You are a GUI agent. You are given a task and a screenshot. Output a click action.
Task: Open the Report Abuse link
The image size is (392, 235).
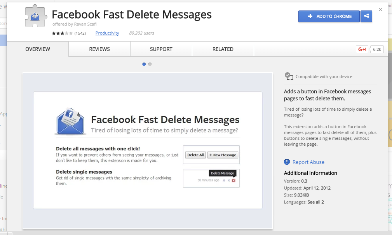click(x=308, y=162)
